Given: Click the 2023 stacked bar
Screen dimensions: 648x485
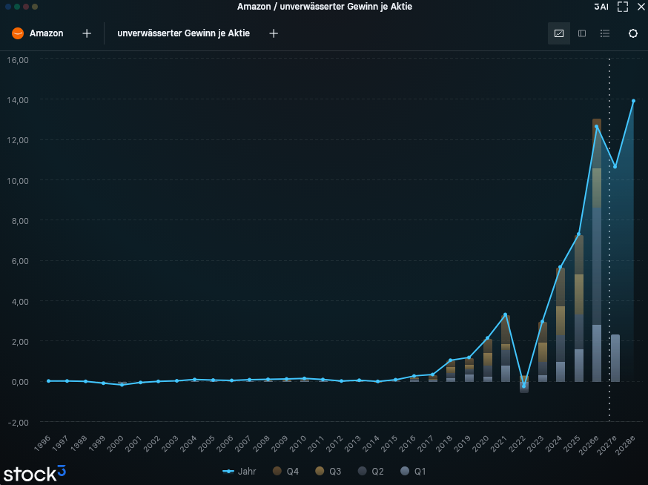Looking at the screenshot, I should (x=542, y=352).
